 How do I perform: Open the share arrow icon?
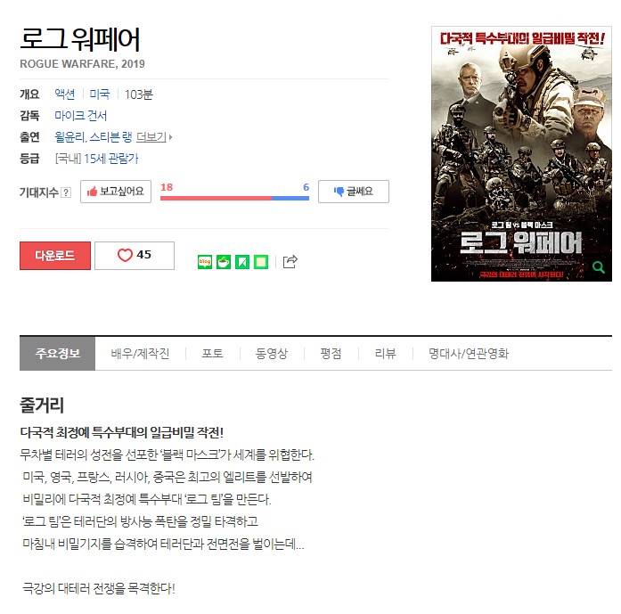(290, 262)
